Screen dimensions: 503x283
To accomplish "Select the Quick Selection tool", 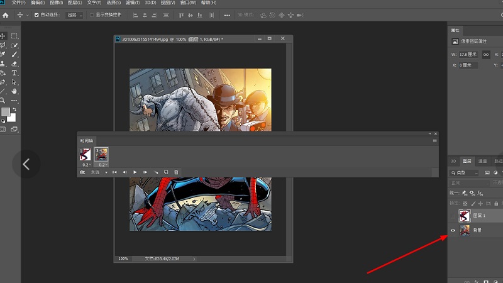I will click(14, 45).
